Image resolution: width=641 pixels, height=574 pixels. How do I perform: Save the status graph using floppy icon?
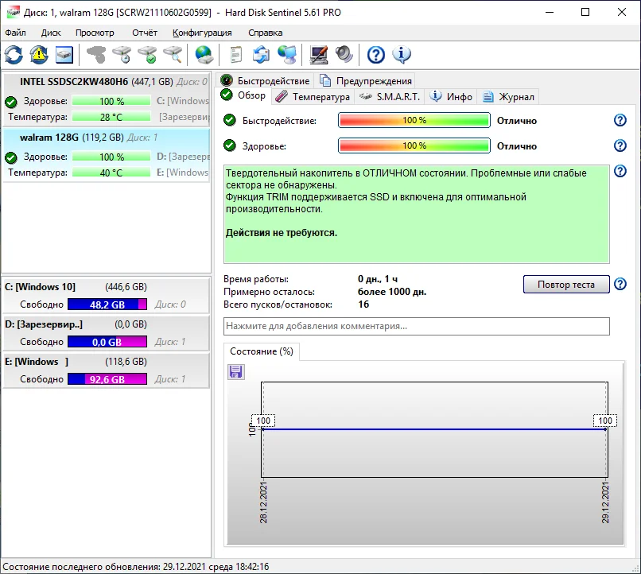pos(236,372)
